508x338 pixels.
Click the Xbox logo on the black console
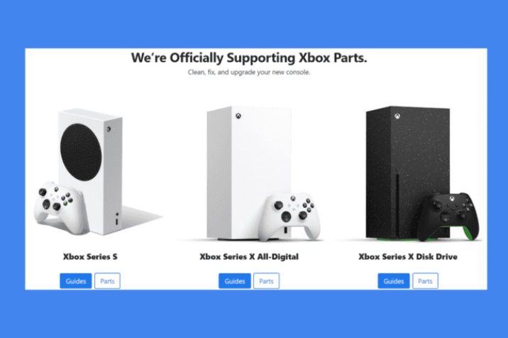[397, 116]
